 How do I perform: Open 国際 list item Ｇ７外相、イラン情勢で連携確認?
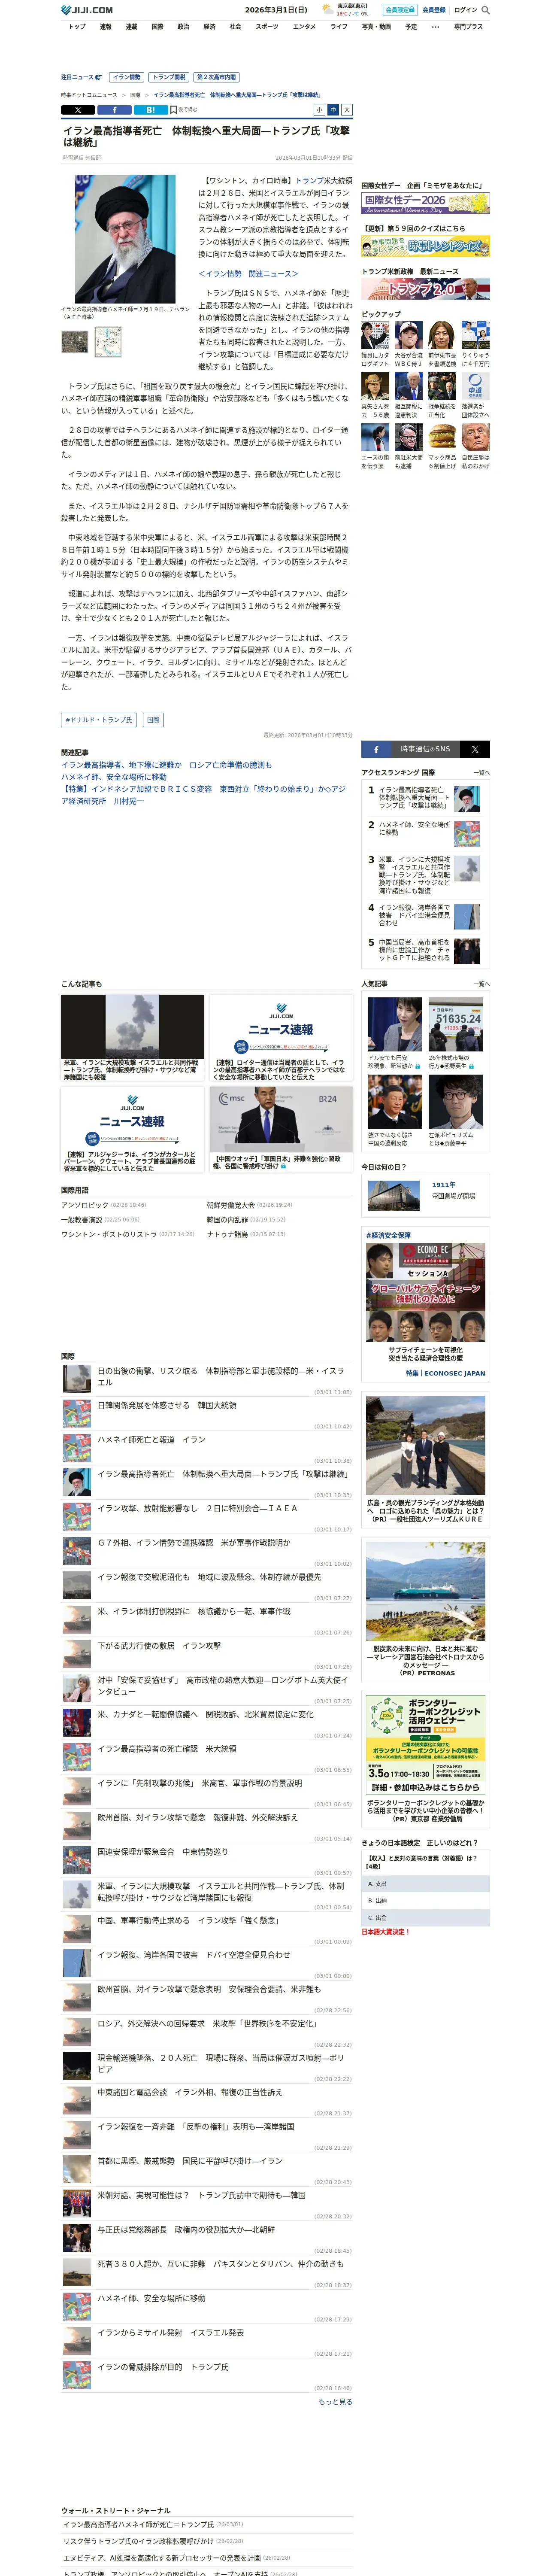[x=194, y=1543]
